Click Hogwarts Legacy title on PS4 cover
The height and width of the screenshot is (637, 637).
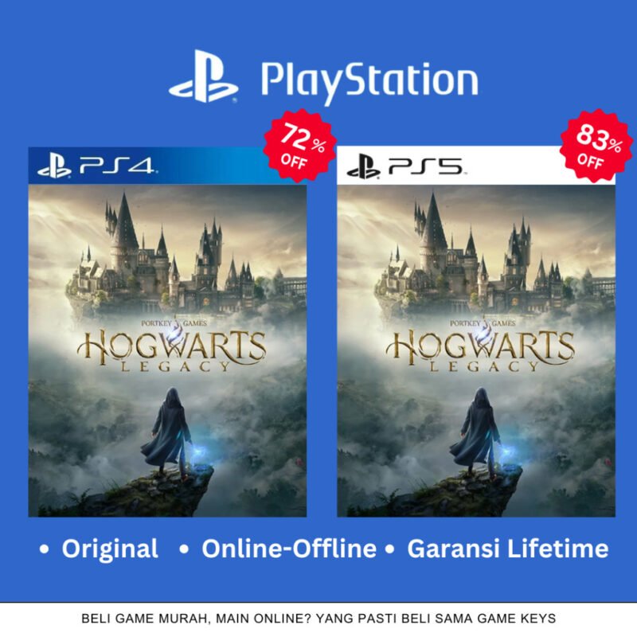[171, 350]
